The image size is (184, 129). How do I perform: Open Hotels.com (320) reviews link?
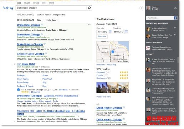(104, 78)
